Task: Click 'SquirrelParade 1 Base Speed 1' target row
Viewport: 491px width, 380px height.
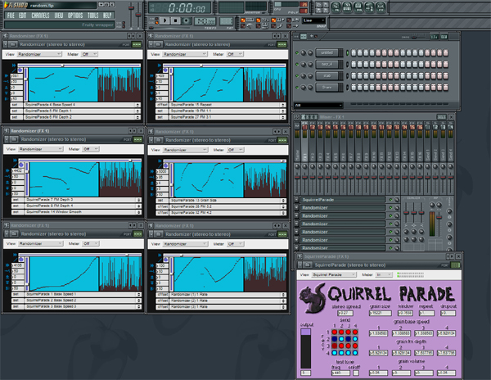Action: 83,295
